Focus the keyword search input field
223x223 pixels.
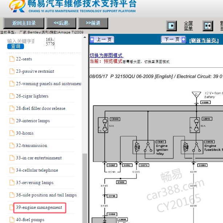coord(21,41)
